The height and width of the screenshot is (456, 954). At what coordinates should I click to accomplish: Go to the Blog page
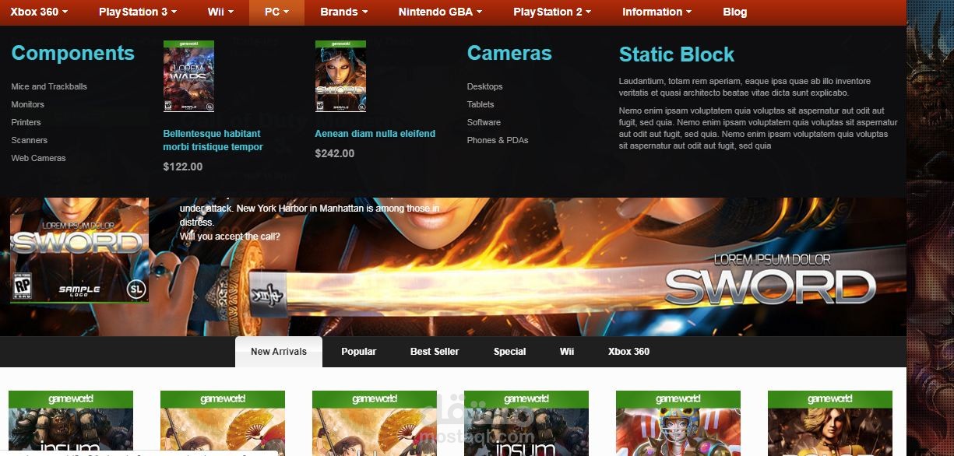coord(734,12)
